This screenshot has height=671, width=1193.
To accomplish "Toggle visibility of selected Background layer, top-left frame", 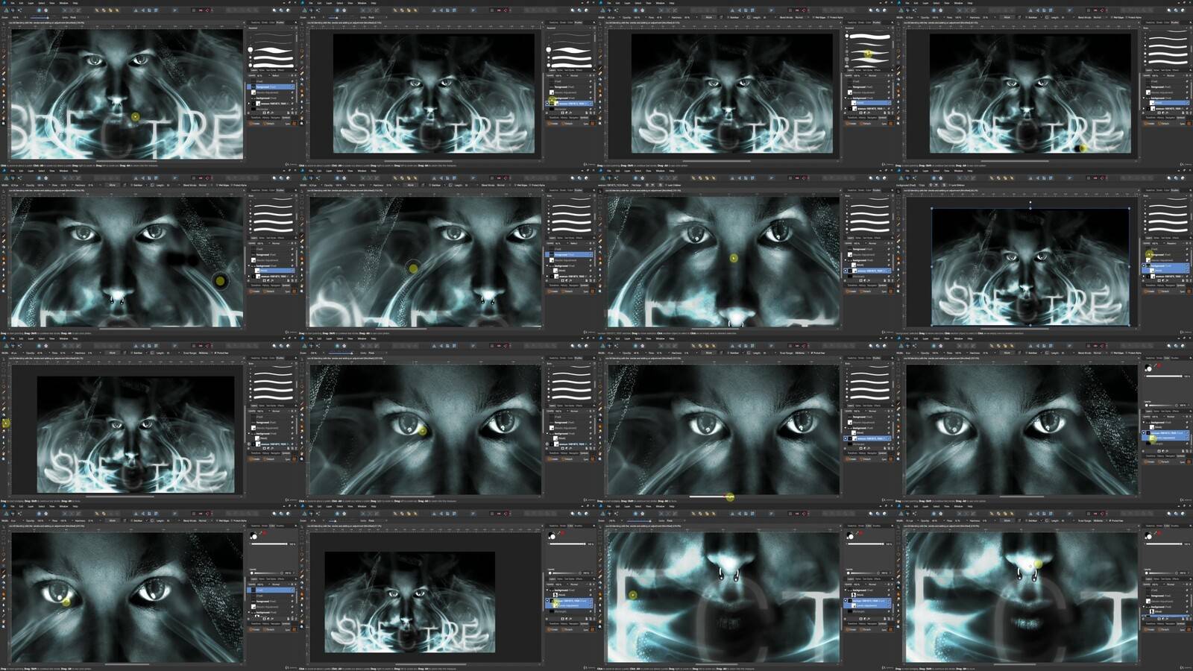I will click(292, 86).
